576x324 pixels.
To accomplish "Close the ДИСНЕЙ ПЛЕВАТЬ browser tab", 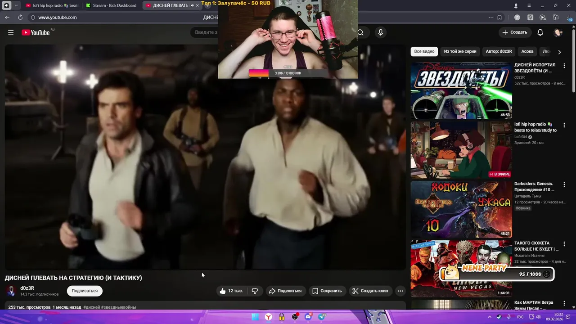I will 197,5.
